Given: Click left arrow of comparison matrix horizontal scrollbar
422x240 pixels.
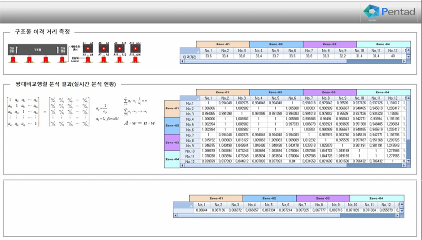Looking at the screenshot, I should click(x=182, y=166).
